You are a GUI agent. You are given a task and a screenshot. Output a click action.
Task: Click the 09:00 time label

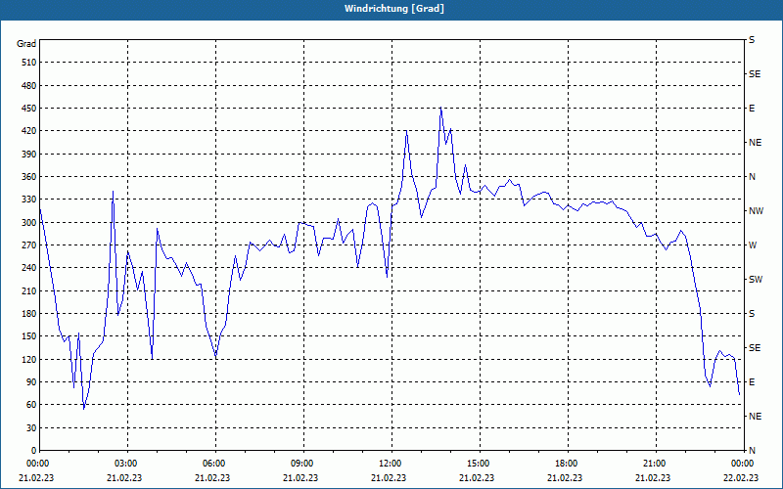click(x=303, y=464)
